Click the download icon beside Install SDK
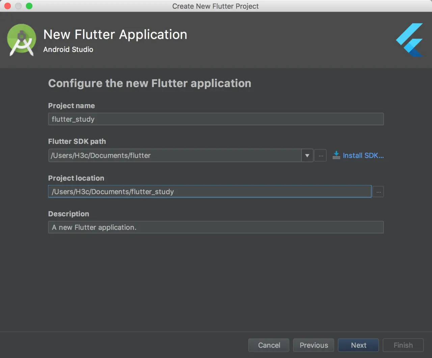The image size is (432, 358). [x=336, y=155]
